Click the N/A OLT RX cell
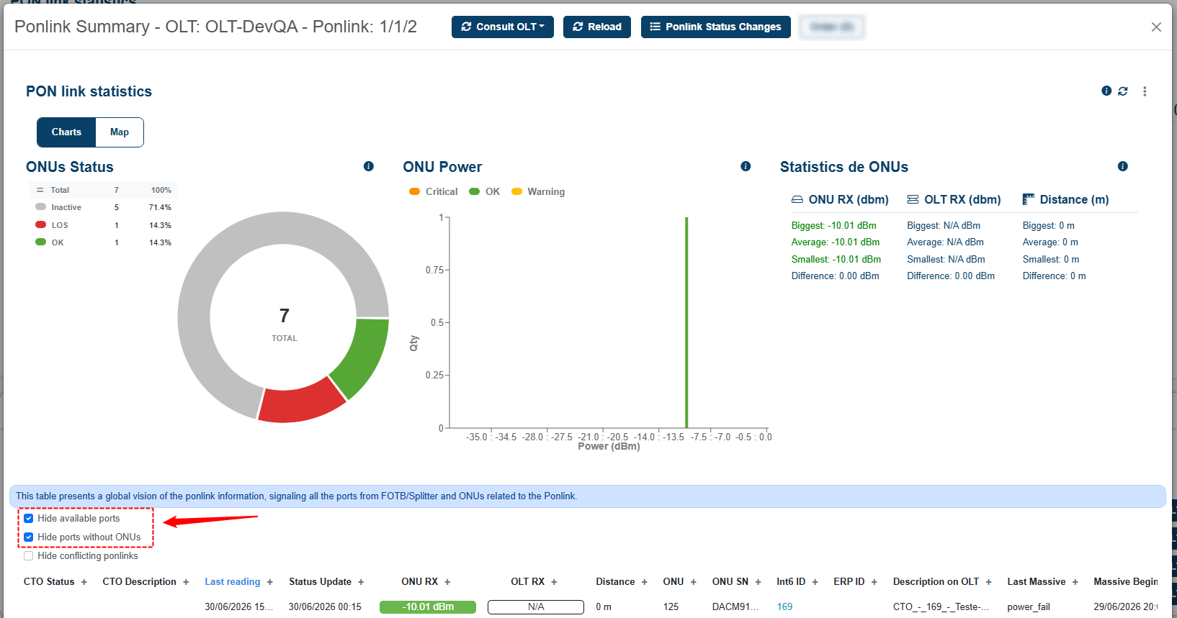 point(536,607)
